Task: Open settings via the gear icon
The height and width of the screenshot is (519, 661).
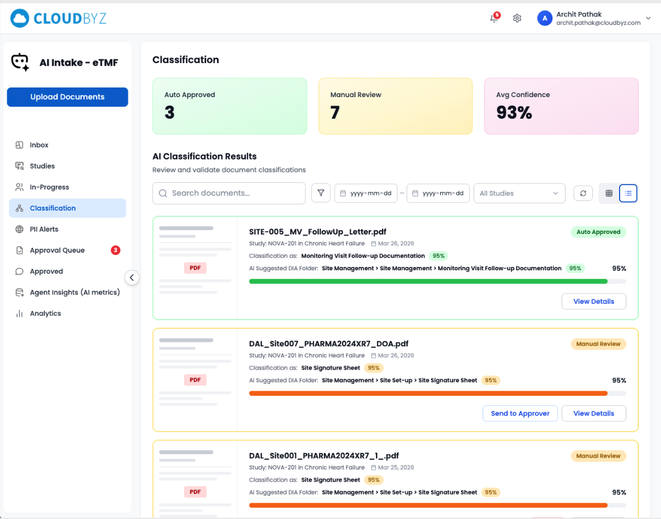Action: 517,18
